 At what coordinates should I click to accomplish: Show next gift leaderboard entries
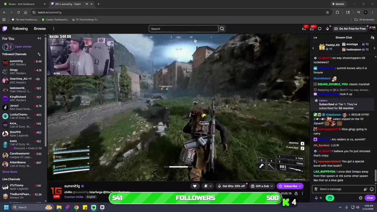point(374,48)
